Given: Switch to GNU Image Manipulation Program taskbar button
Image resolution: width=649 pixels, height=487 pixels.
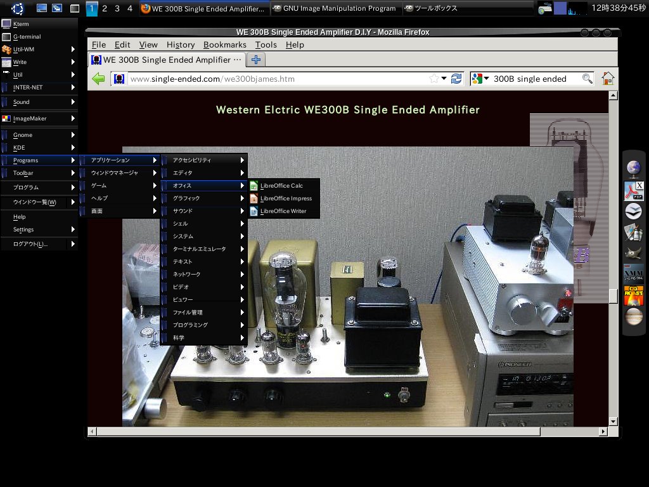Looking at the screenshot, I should (x=334, y=8).
